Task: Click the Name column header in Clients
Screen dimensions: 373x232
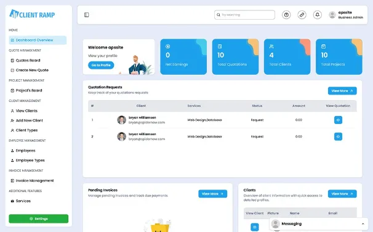Action: pyautogui.click(x=294, y=213)
